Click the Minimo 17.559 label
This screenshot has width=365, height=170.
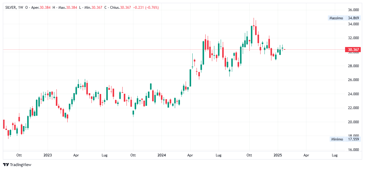click(x=345, y=139)
